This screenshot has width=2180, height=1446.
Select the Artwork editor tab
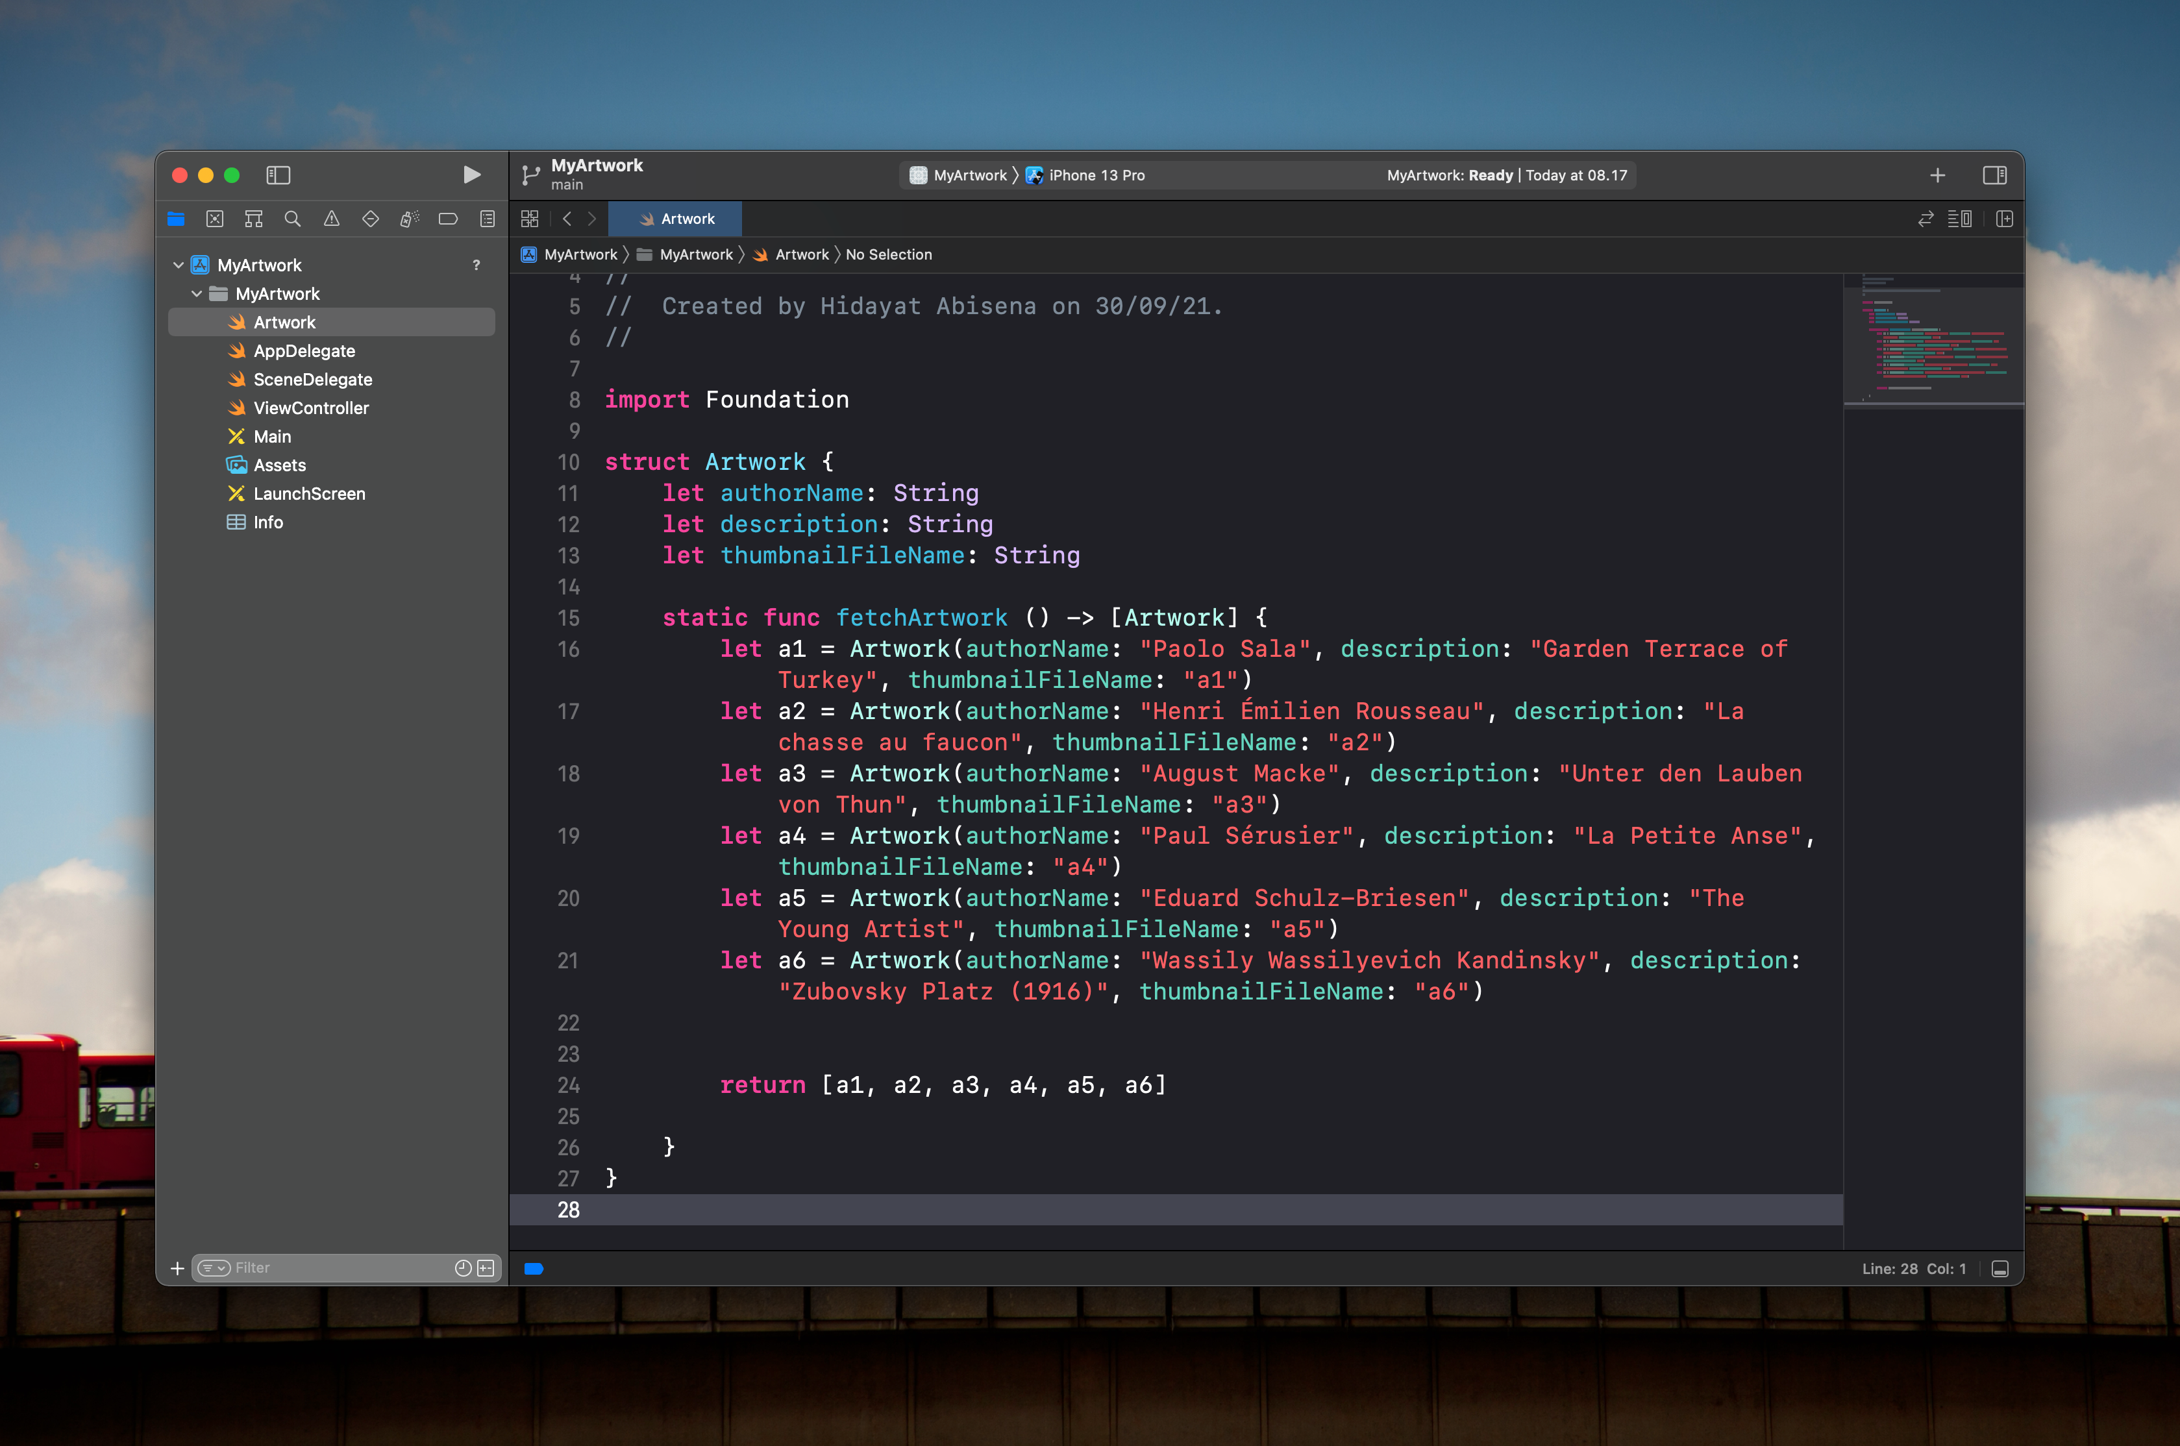pyautogui.click(x=676, y=219)
